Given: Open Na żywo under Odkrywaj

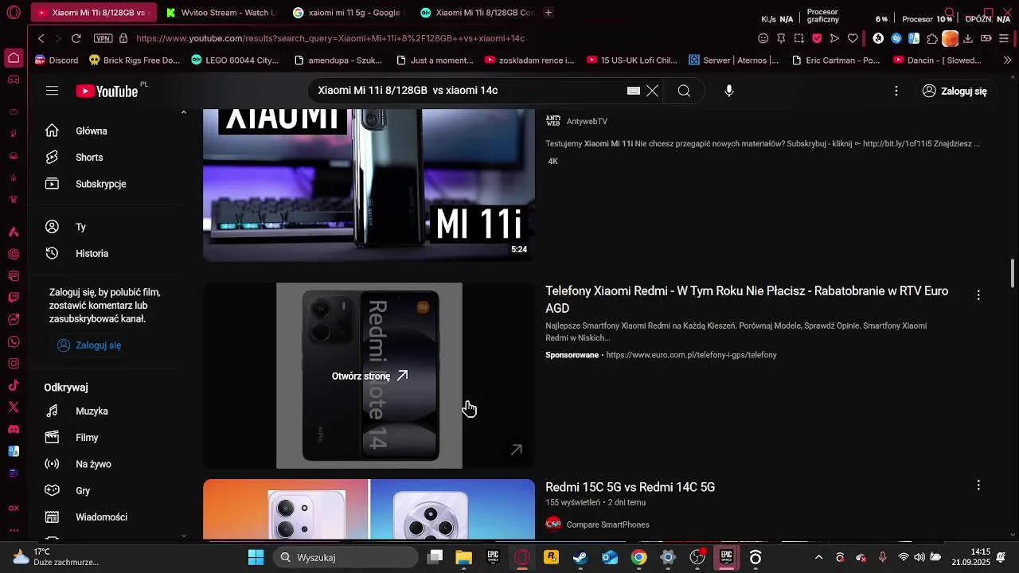Looking at the screenshot, I should pyautogui.click(x=107, y=464).
